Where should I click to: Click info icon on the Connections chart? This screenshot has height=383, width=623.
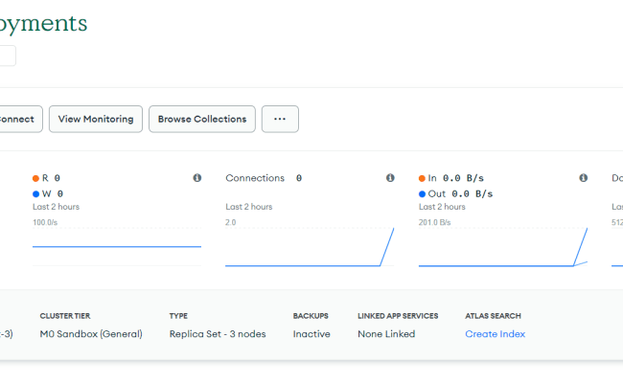pos(390,178)
